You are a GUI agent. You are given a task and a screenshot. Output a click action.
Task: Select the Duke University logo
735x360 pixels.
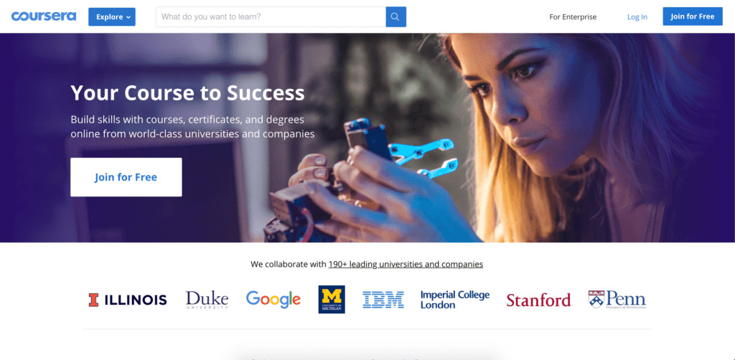coord(207,299)
